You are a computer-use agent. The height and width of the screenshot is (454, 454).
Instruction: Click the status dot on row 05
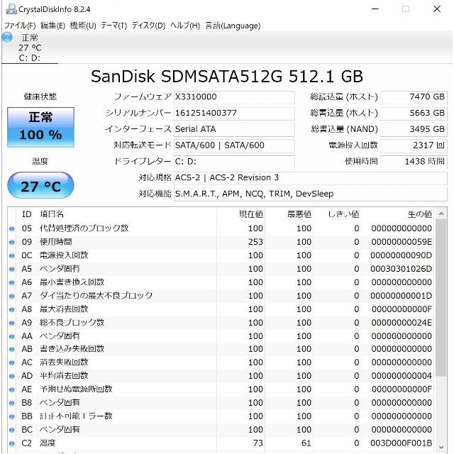point(12,228)
